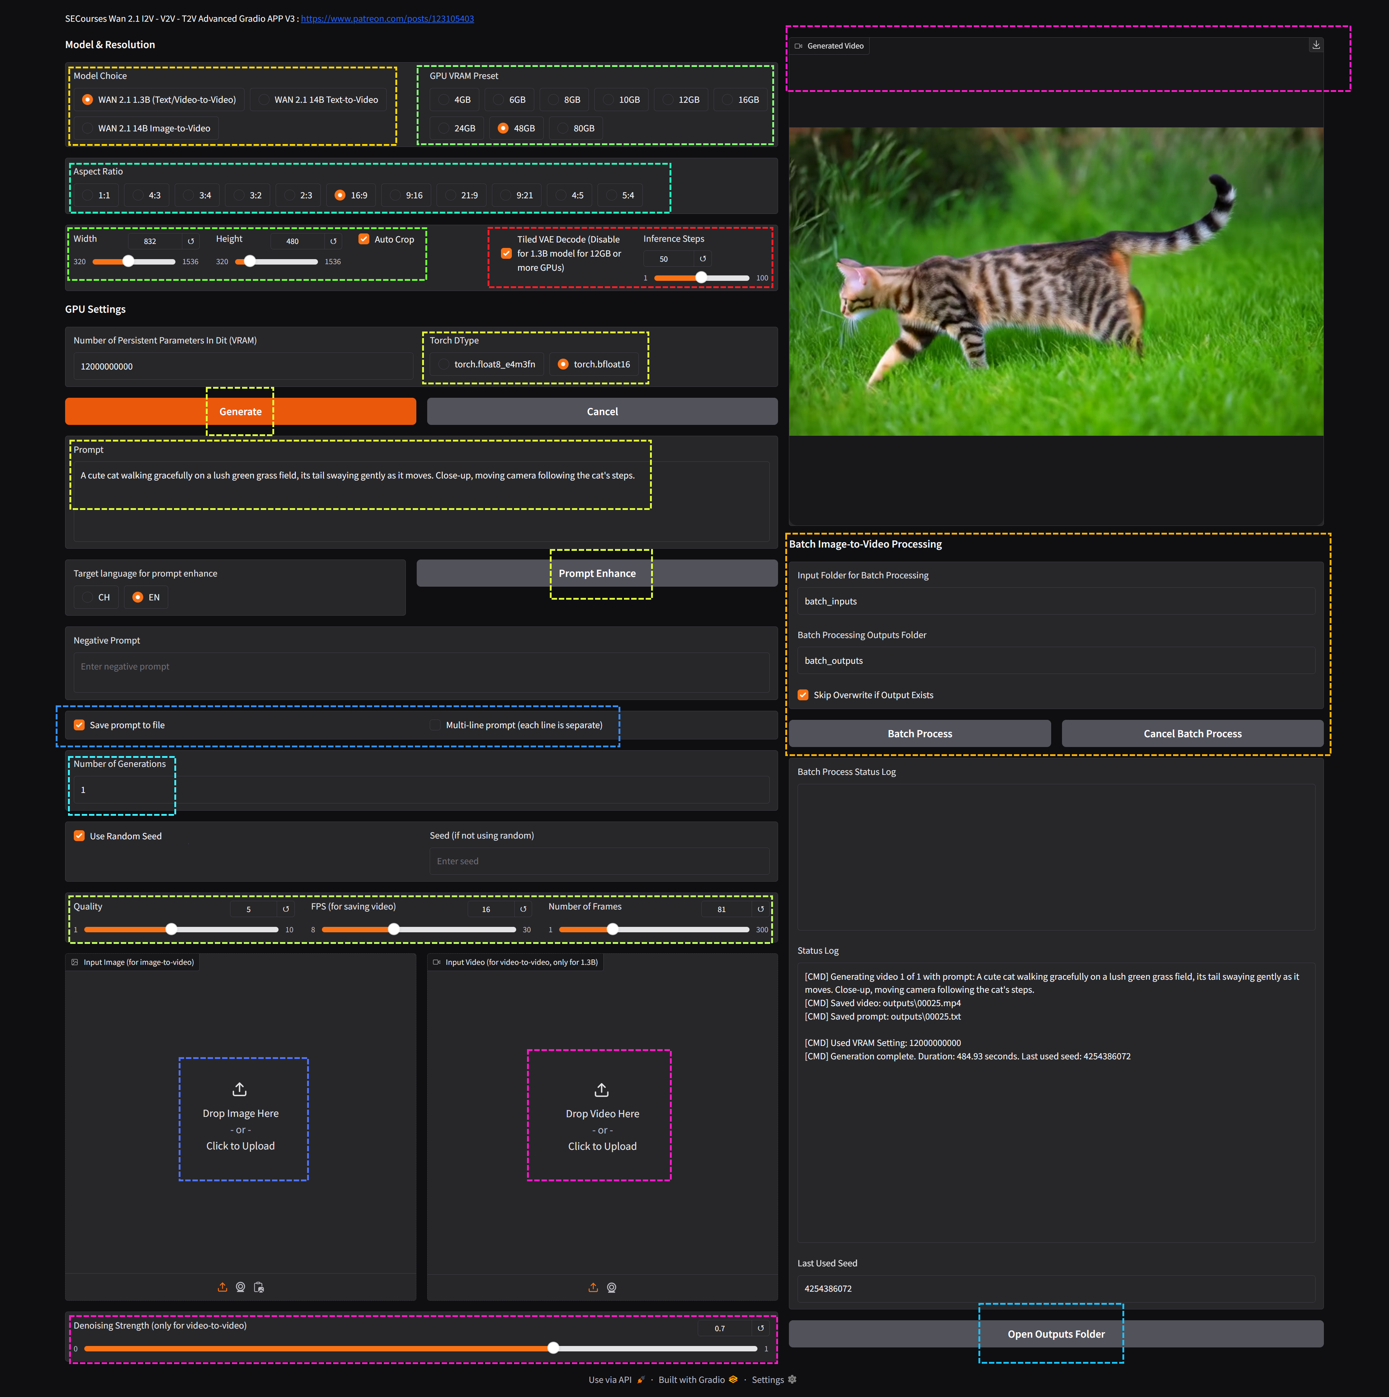Image resolution: width=1389 pixels, height=1397 pixels.
Task: Disable Tiled VAE Decode checkbox
Action: (507, 253)
